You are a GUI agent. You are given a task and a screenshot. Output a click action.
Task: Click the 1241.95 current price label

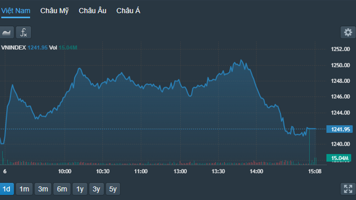(339, 129)
